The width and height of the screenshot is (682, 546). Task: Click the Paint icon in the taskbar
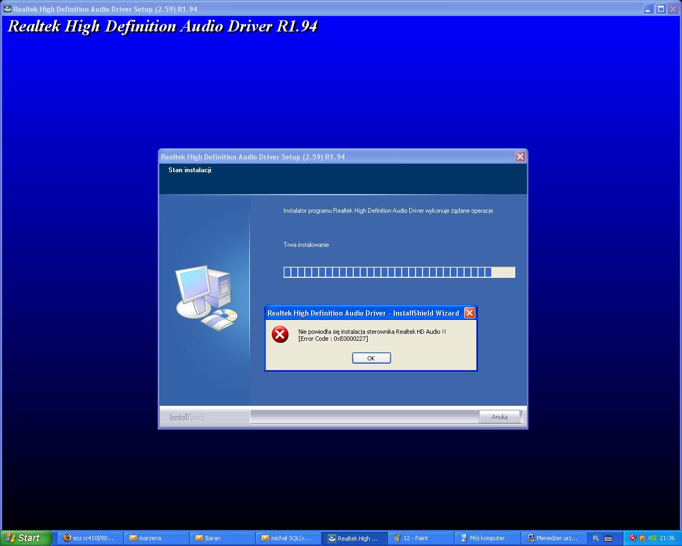tap(397, 538)
